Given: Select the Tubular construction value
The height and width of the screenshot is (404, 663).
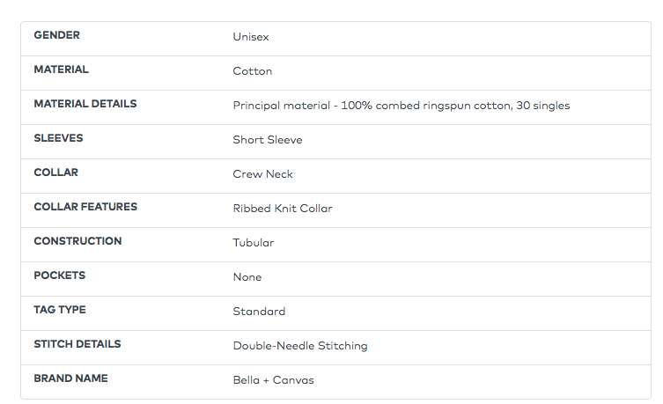Looking at the screenshot, I should click(x=253, y=243).
